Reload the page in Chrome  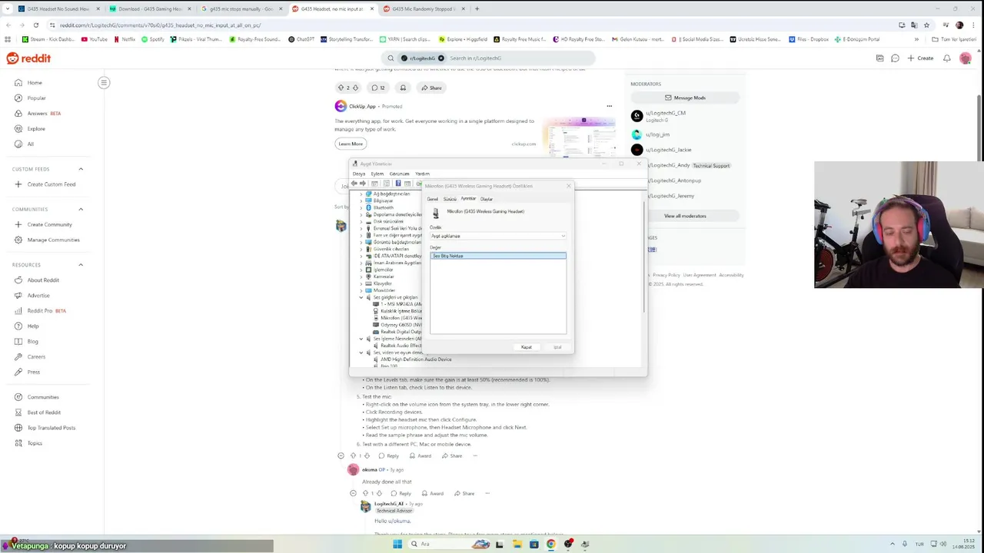tap(35, 25)
